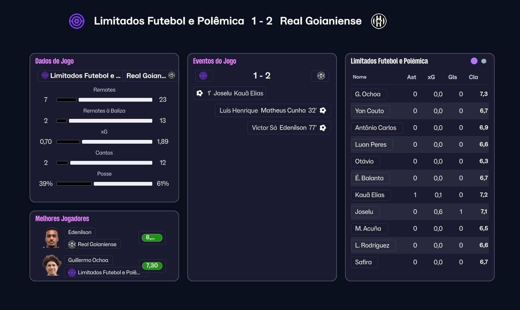Switch to the grey team dot toggle
The width and height of the screenshot is (520, 310).
(484, 61)
